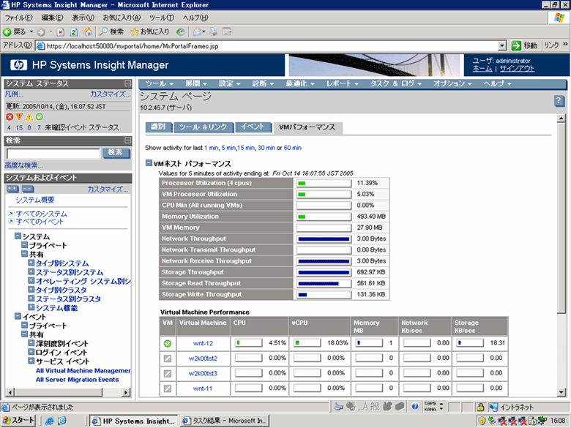Collapse the システム ステータス panel toggle
The height and width of the screenshot is (428, 571).
coord(128,83)
